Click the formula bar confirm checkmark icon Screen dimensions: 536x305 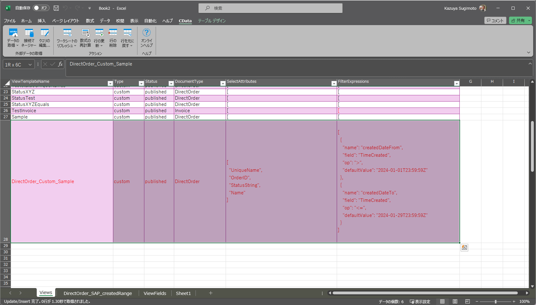coord(53,64)
